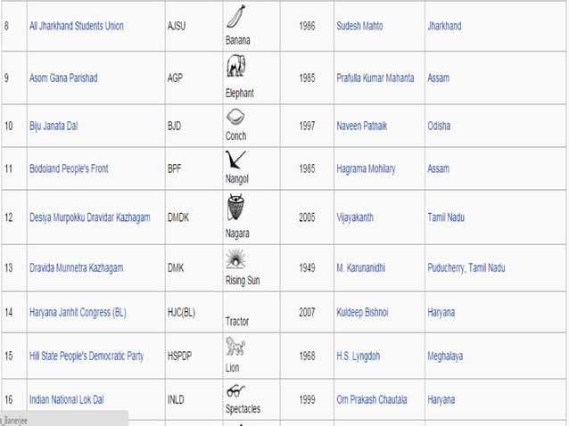Click the Banana symbol image
The height and width of the screenshot is (426, 569).
click(235, 16)
